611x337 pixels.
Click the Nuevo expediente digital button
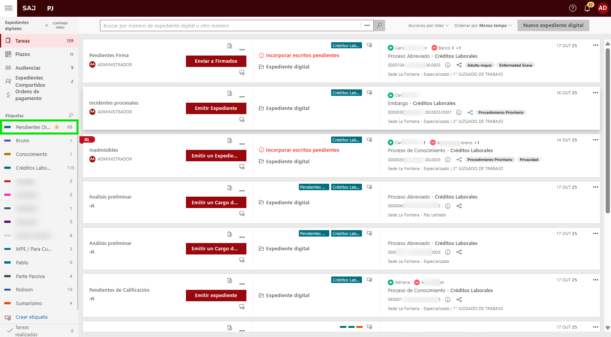[x=553, y=25]
